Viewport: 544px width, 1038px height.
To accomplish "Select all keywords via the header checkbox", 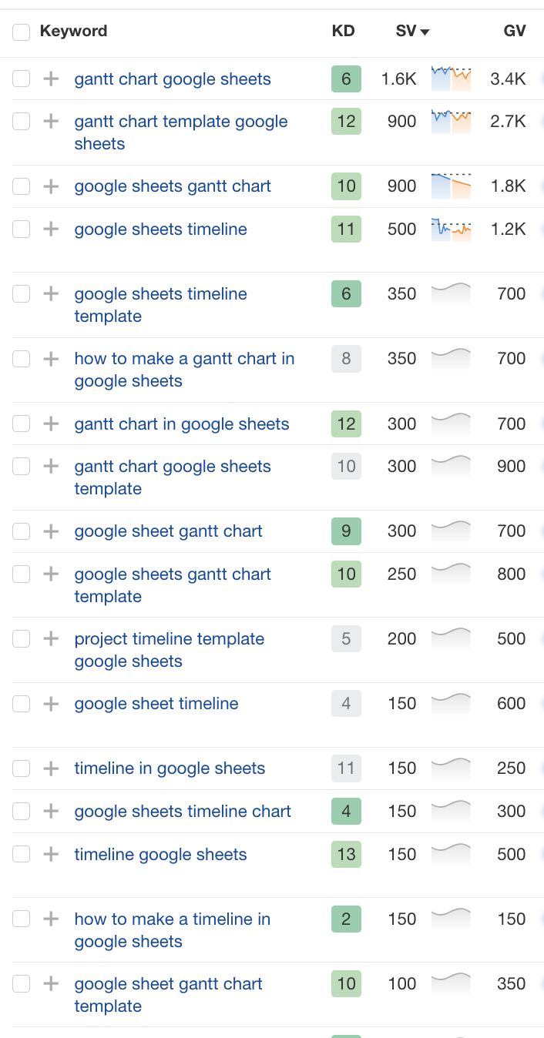I will coord(21,32).
